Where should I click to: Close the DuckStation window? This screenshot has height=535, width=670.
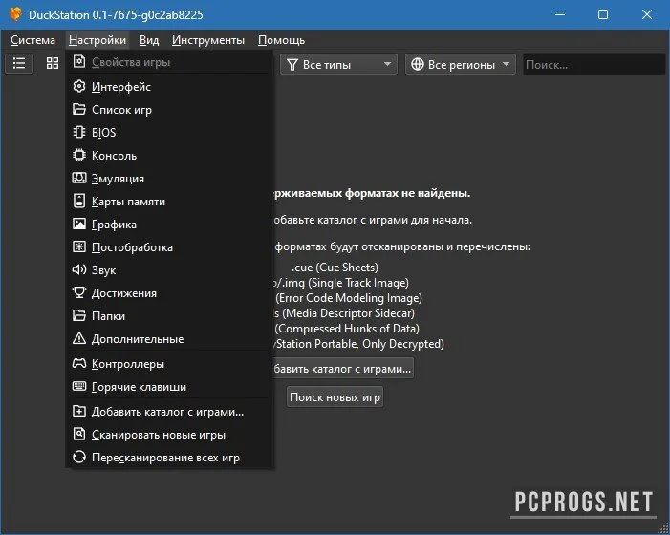[647, 14]
